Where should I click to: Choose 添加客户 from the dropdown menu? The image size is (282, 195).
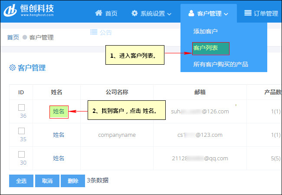(x=205, y=31)
